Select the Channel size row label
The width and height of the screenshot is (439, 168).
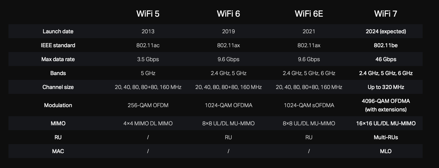[x=58, y=87]
